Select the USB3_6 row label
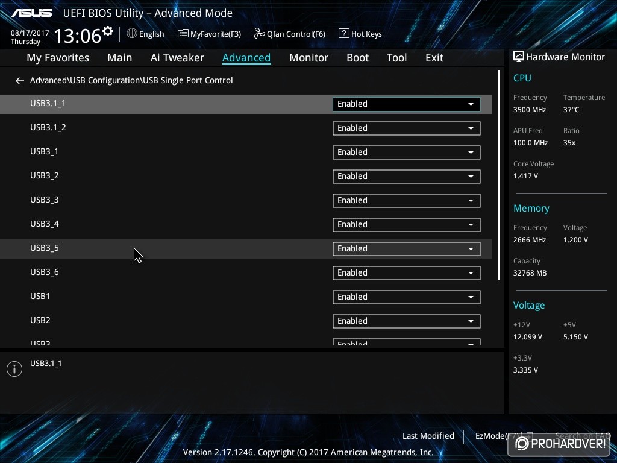The image size is (617, 463). point(45,272)
